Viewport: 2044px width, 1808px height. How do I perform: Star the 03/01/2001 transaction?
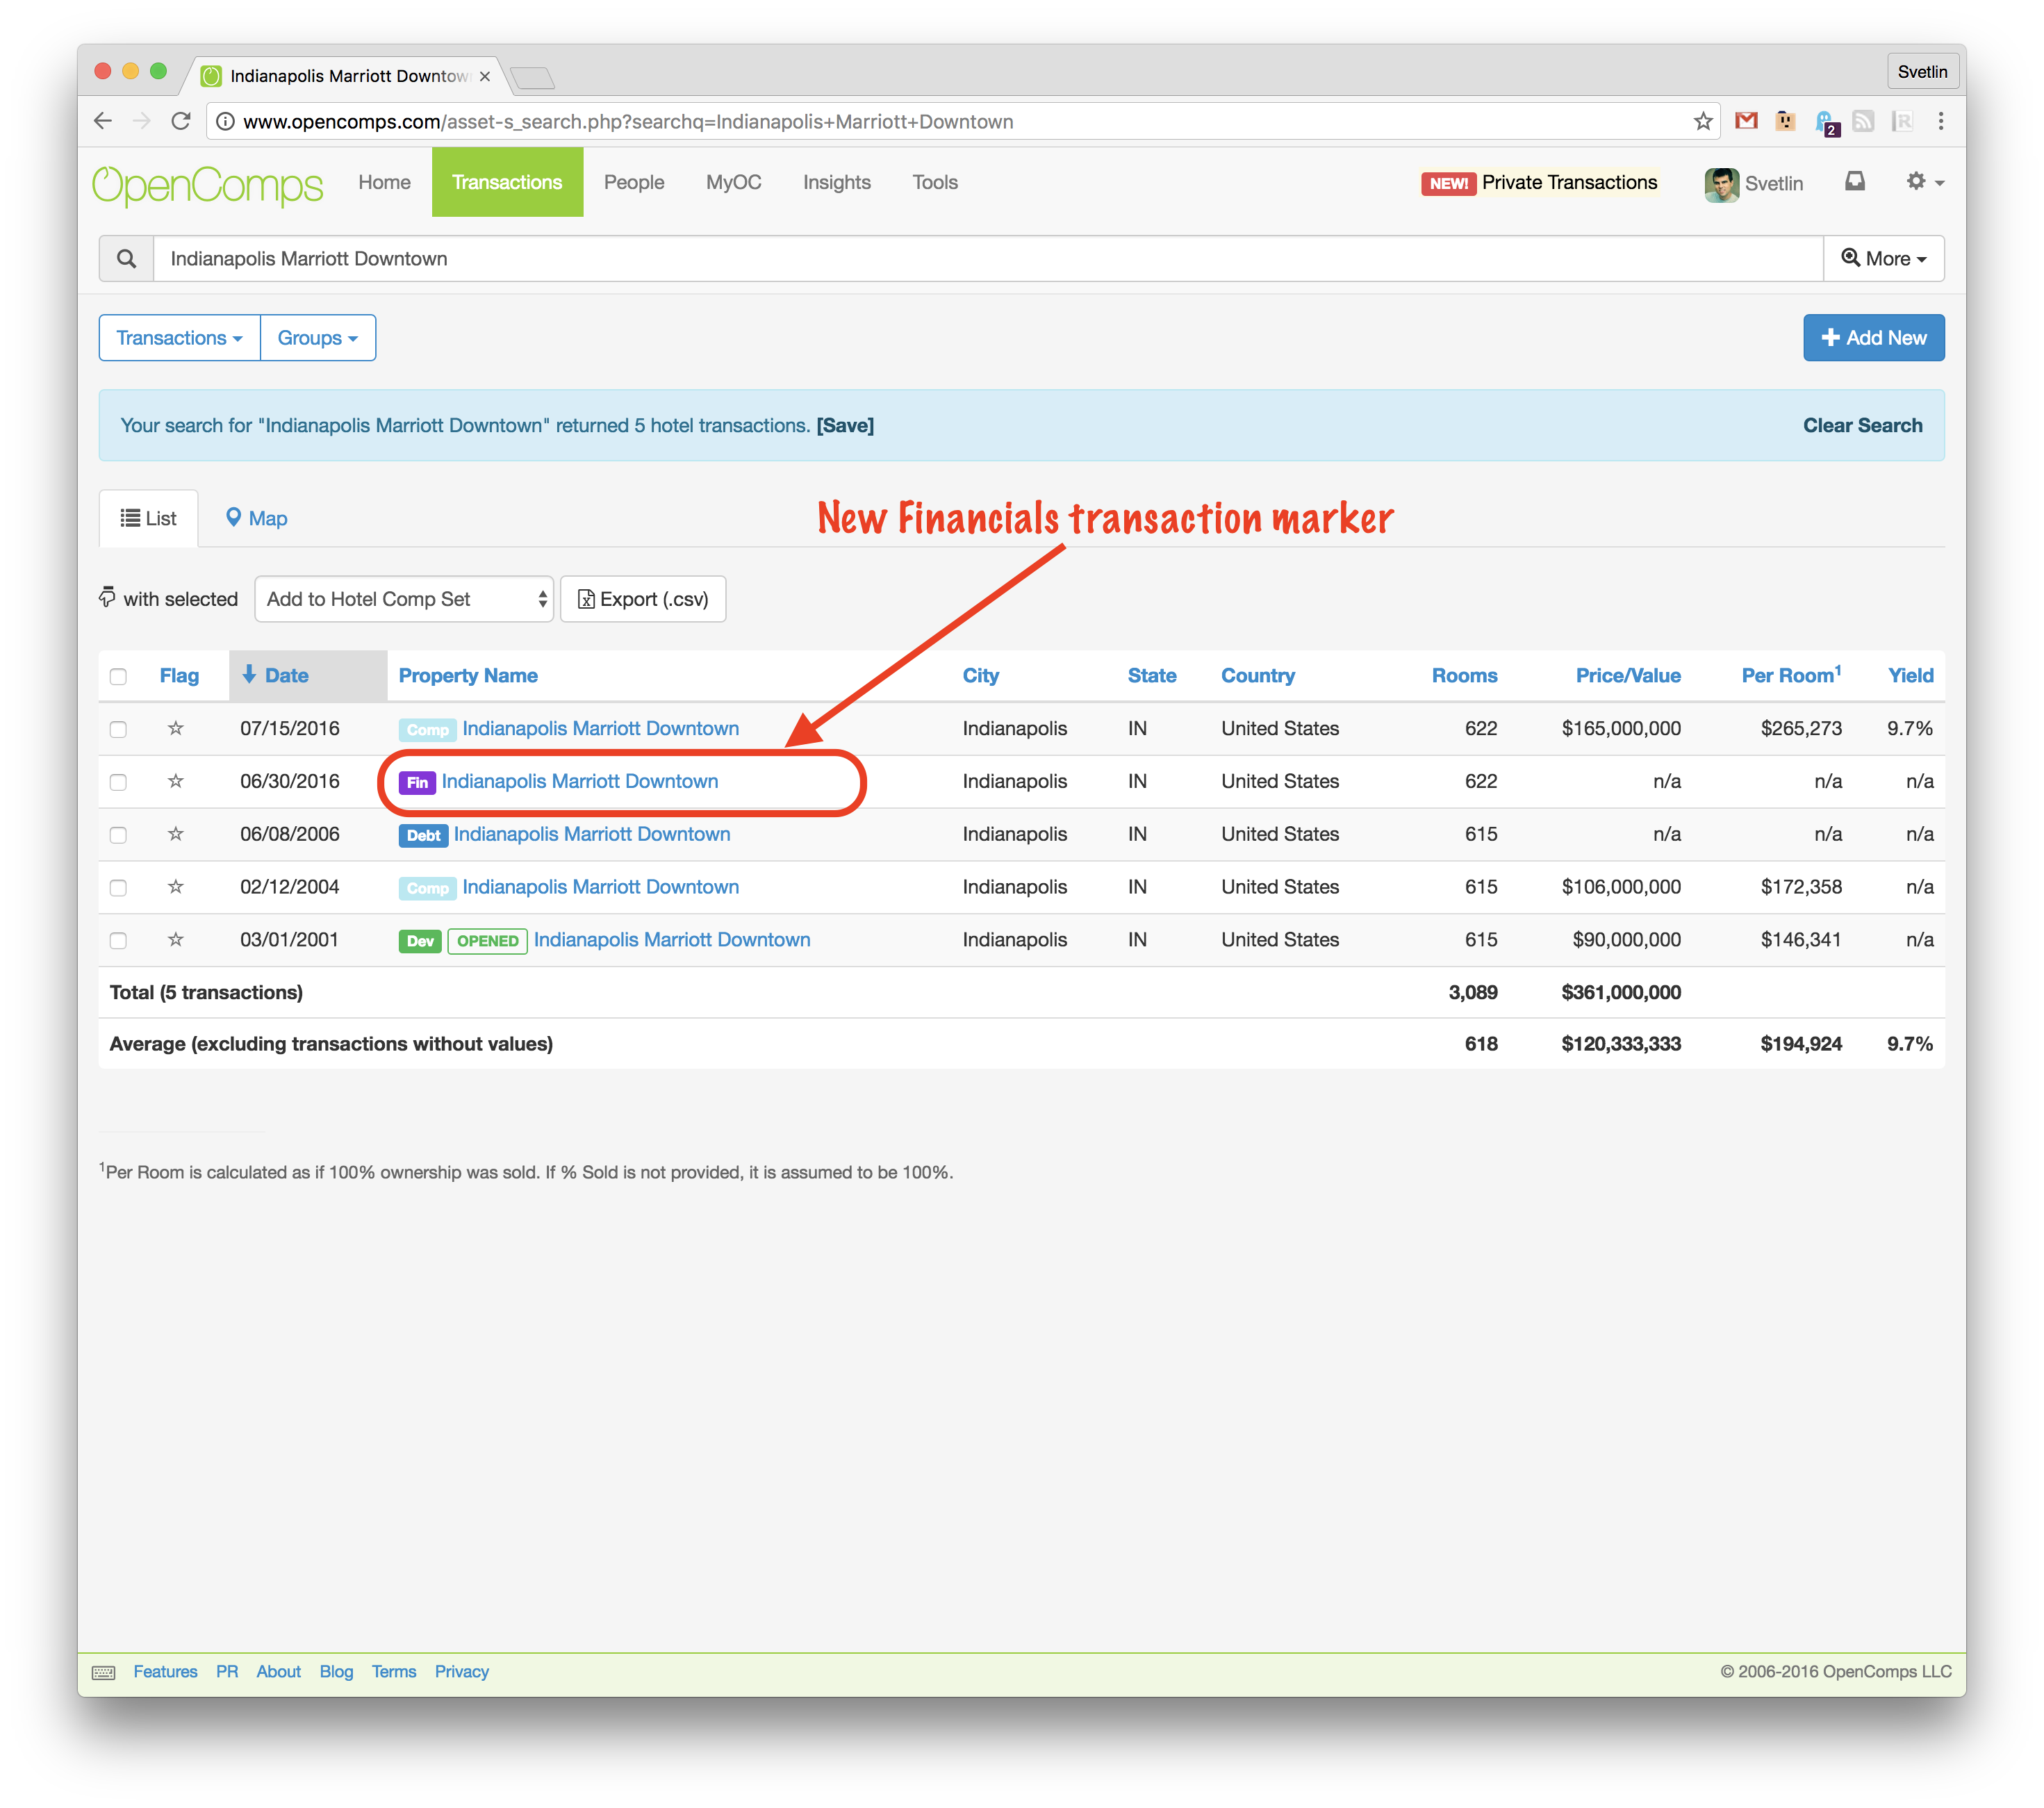[x=176, y=940]
